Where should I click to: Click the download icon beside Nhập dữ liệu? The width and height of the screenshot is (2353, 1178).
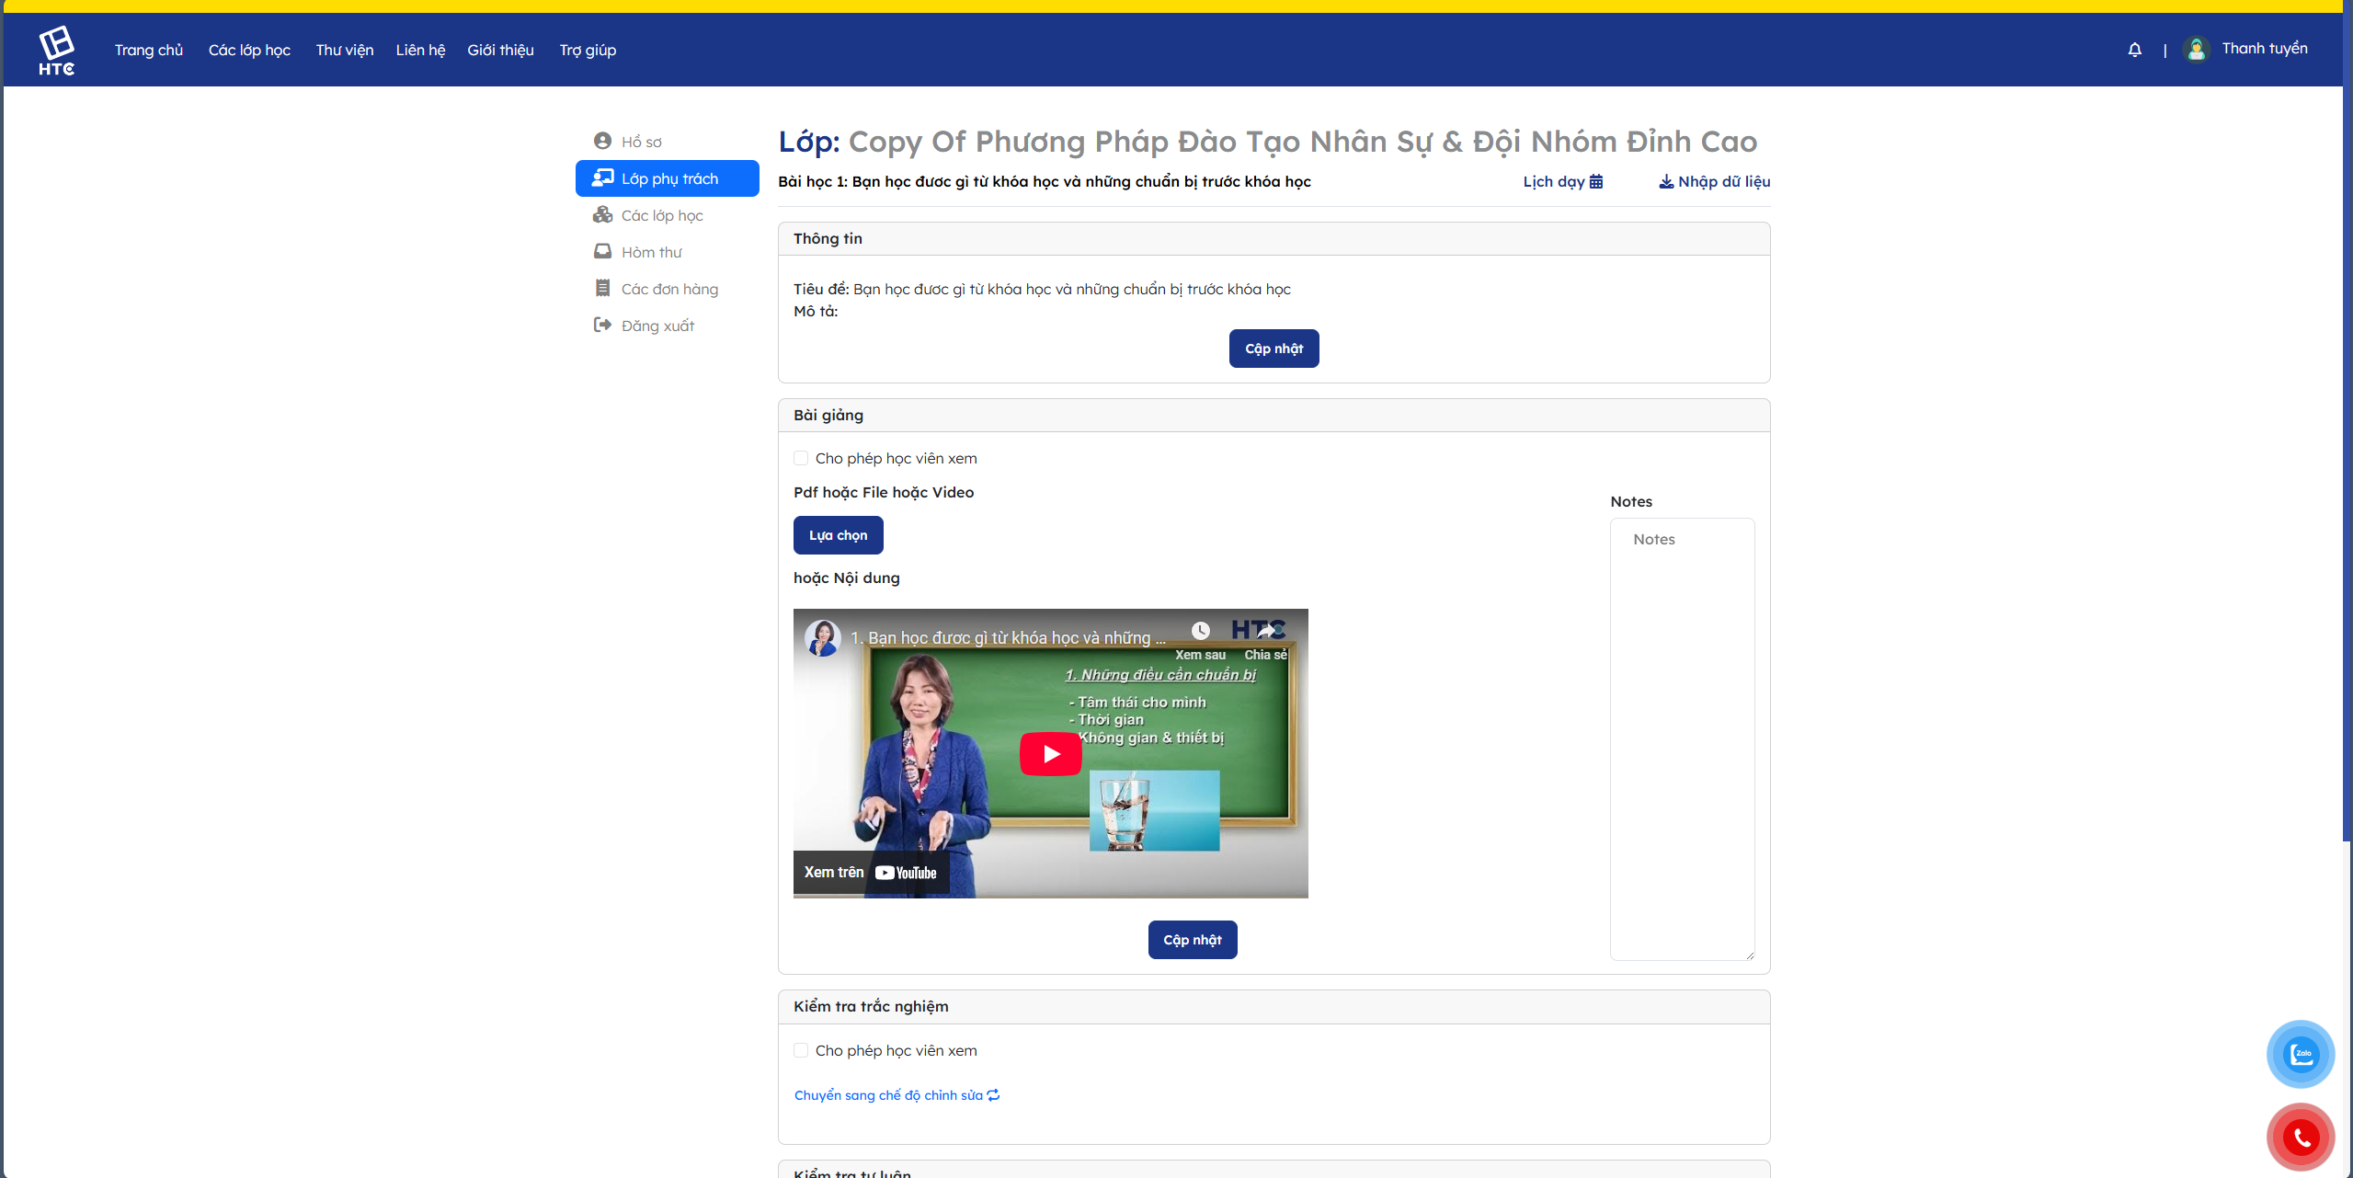pyautogui.click(x=1666, y=181)
